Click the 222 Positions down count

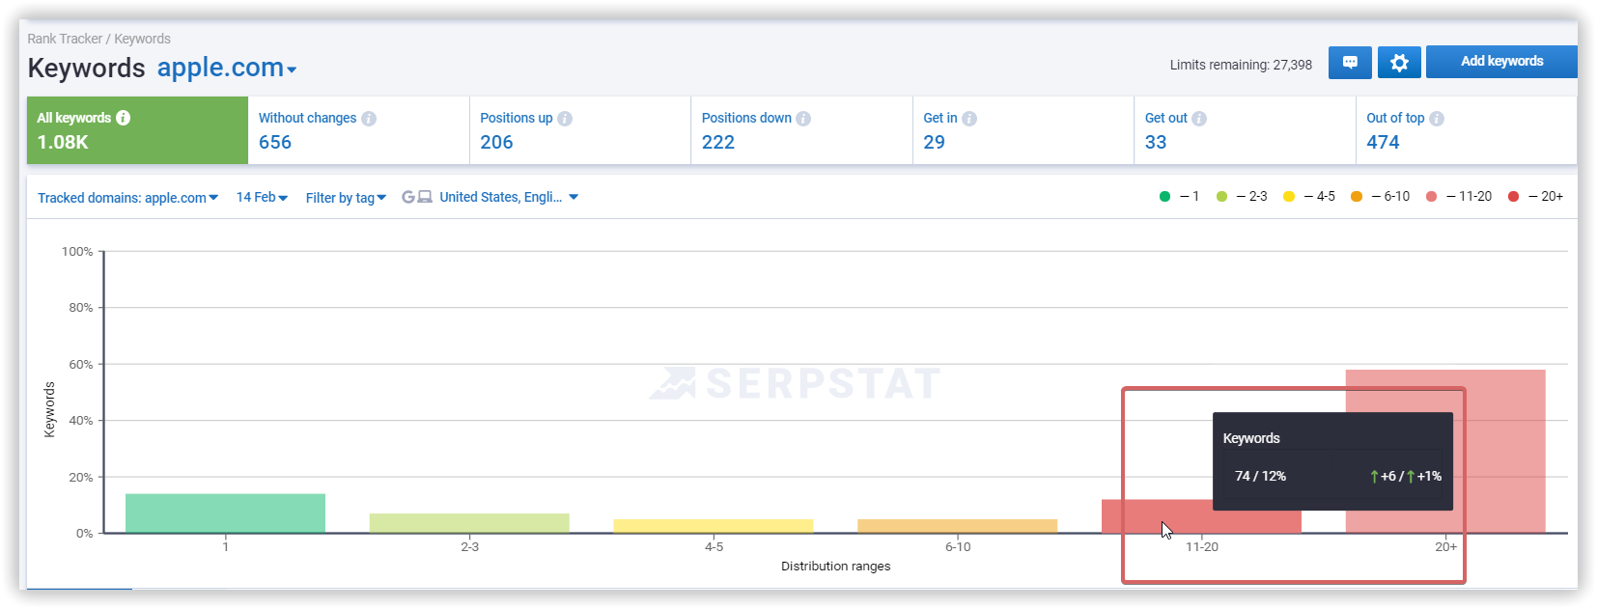pyautogui.click(x=718, y=142)
